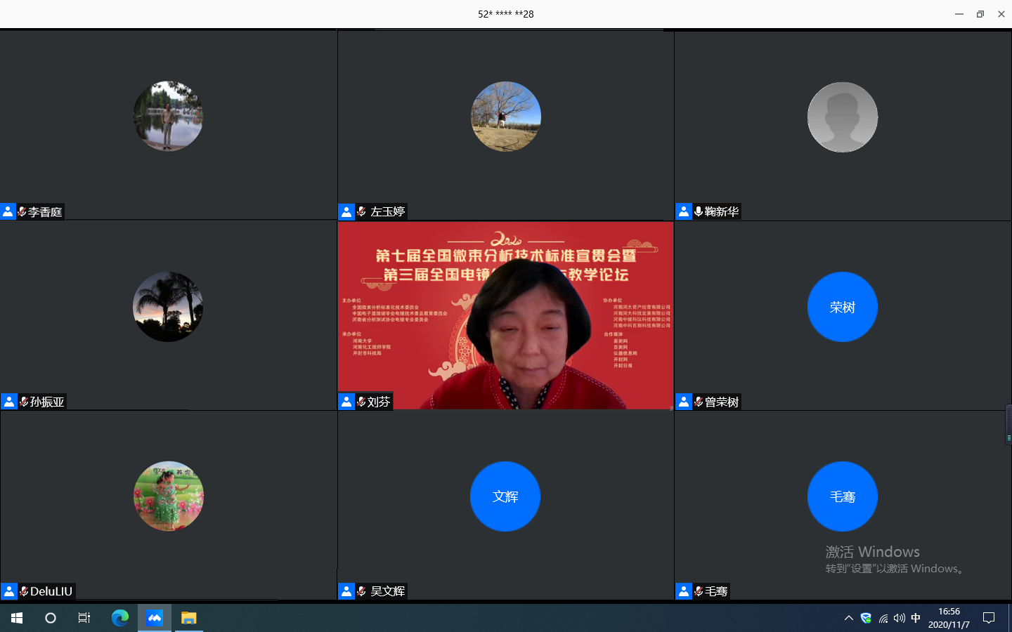Click 李香庭's muted microphone icon

[22, 211]
